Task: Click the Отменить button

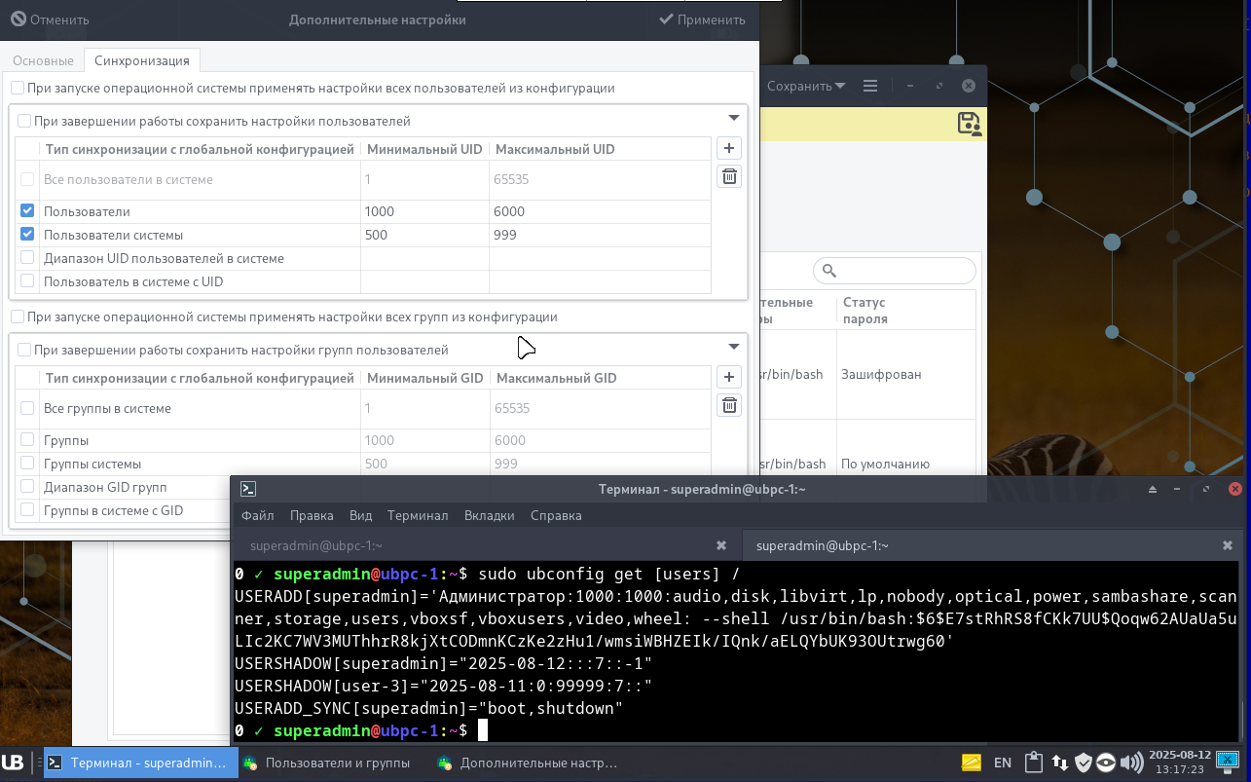Action: click(x=50, y=19)
